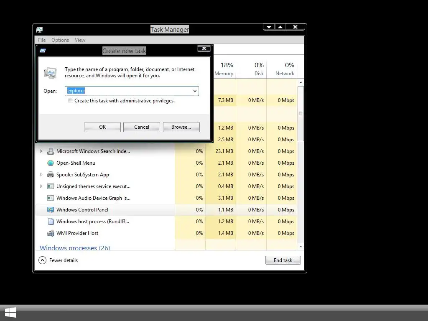Open the File menu

(42, 40)
